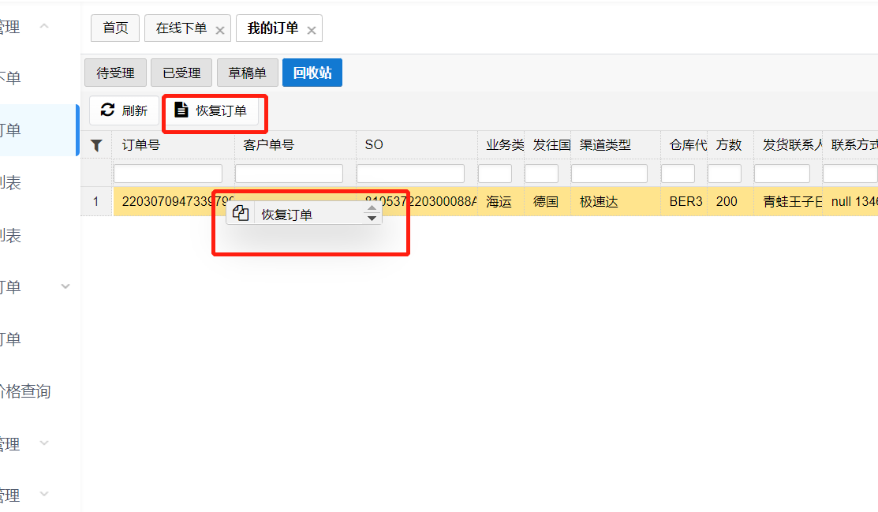Click the 仓库代 column header
Image resolution: width=878 pixels, height=512 pixels.
pyautogui.click(x=684, y=145)
